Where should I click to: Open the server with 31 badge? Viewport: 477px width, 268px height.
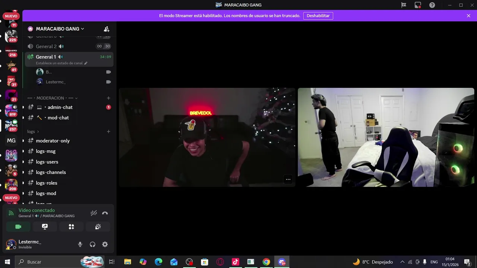11,81
